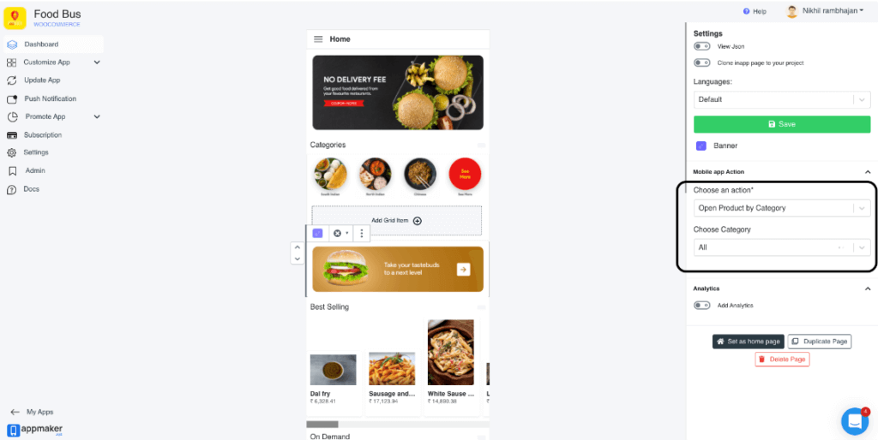The image size is (878, 440).
Task: Open the Choose an action dropdown
Action: [782, 208]
